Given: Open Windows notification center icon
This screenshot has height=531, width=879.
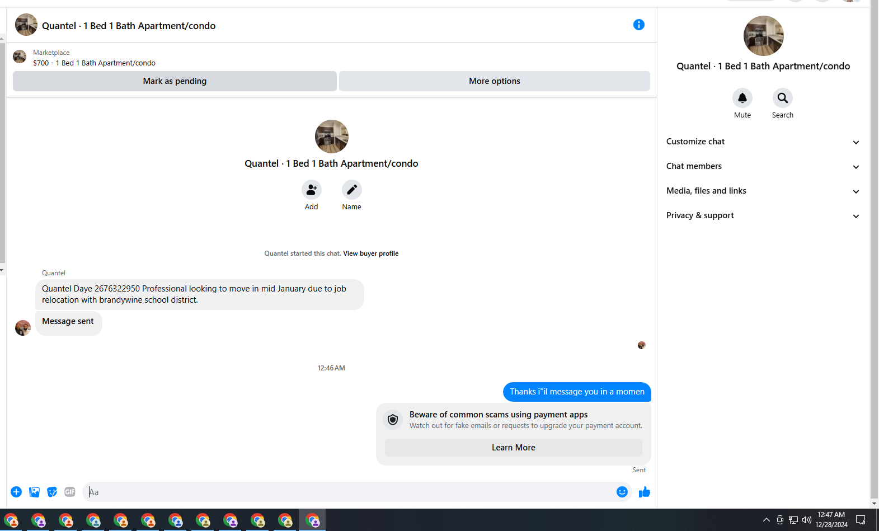Looking at the screenshot, I should click(x=861, y=520).
